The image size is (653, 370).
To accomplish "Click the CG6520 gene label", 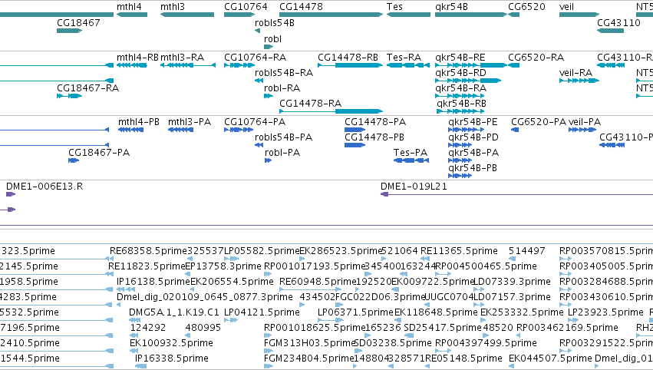I will click(x=526, y=7).
